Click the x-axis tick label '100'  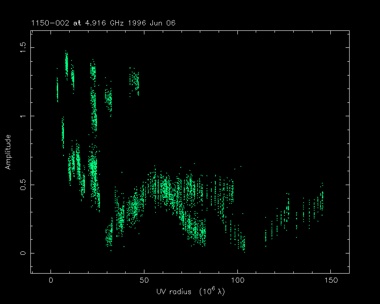(x=237, y=280)
